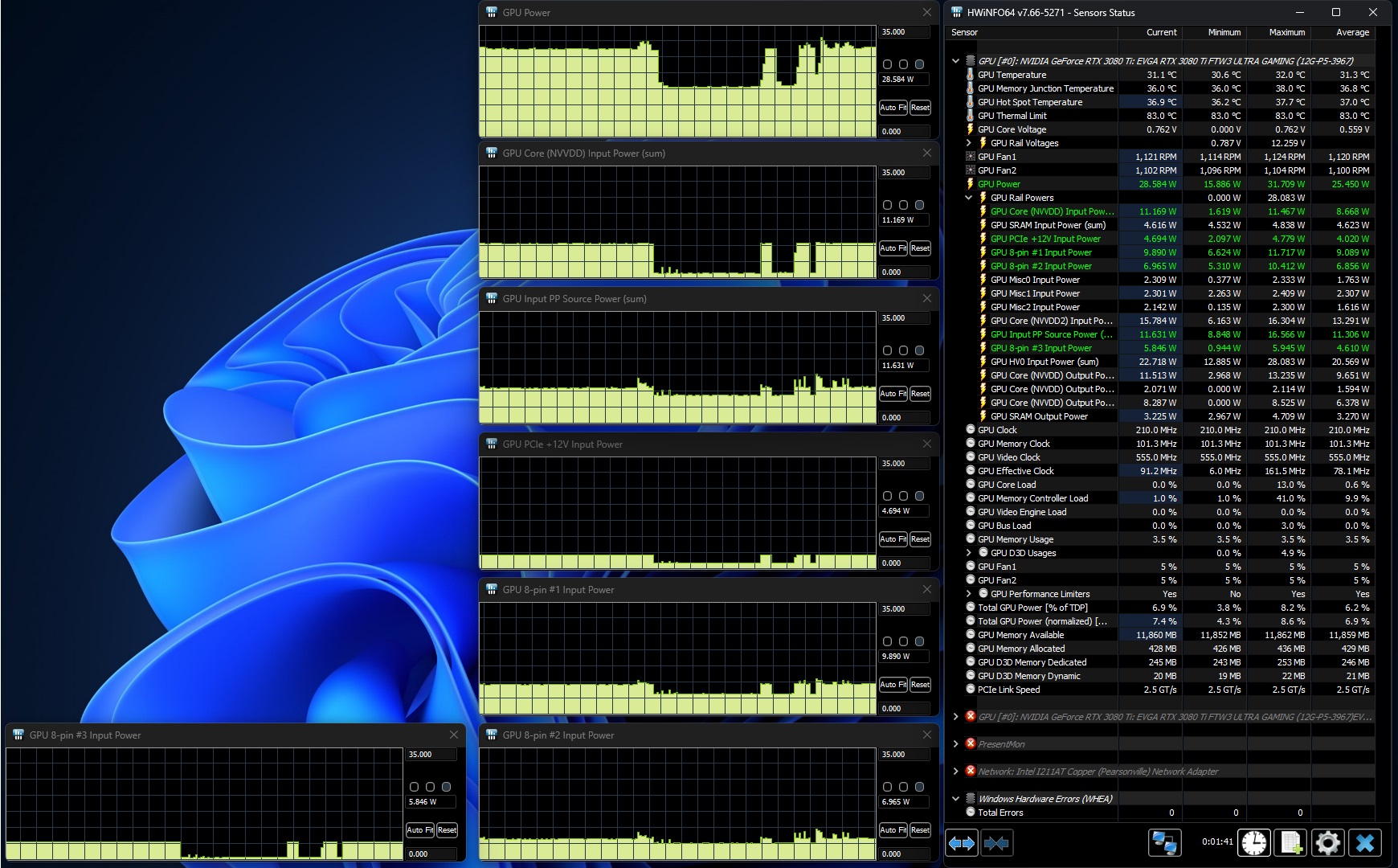Screen dimensions: 1398x868
Task: Click Reset in the GPU 8-pin #2 graph
Action: (x=920, y=830)
